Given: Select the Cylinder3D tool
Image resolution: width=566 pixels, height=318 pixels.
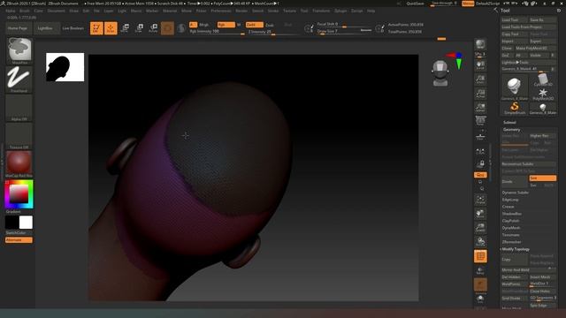Looking at the screenshot, I should (542, 79).
